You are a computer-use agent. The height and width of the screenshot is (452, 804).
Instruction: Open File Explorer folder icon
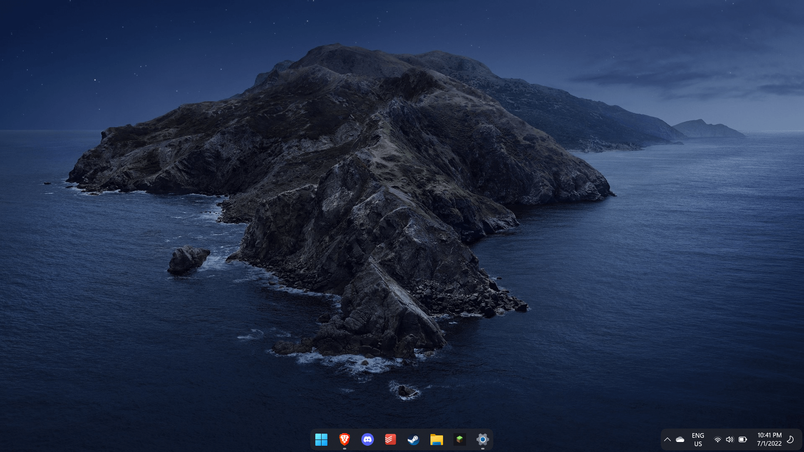click(436, 439)
